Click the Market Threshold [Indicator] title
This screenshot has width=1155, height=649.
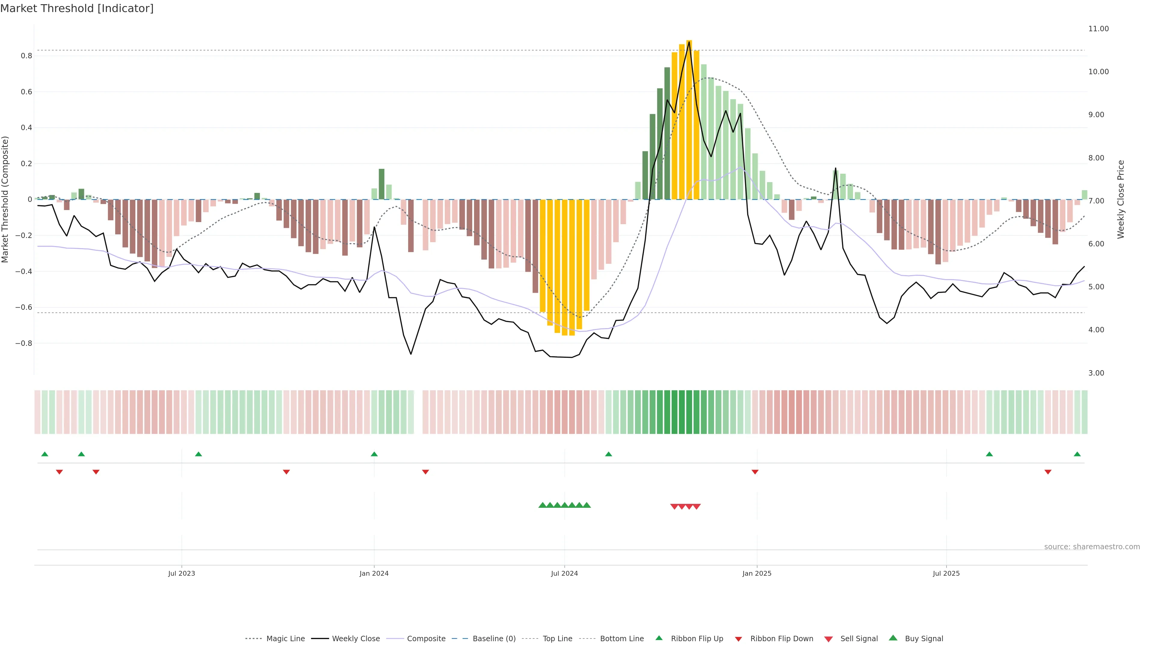pos(77,8)
